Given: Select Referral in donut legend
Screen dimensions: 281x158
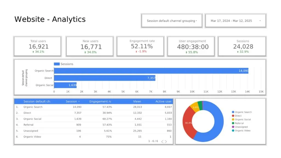Looking at the screenshot, I should pos(238,123).
